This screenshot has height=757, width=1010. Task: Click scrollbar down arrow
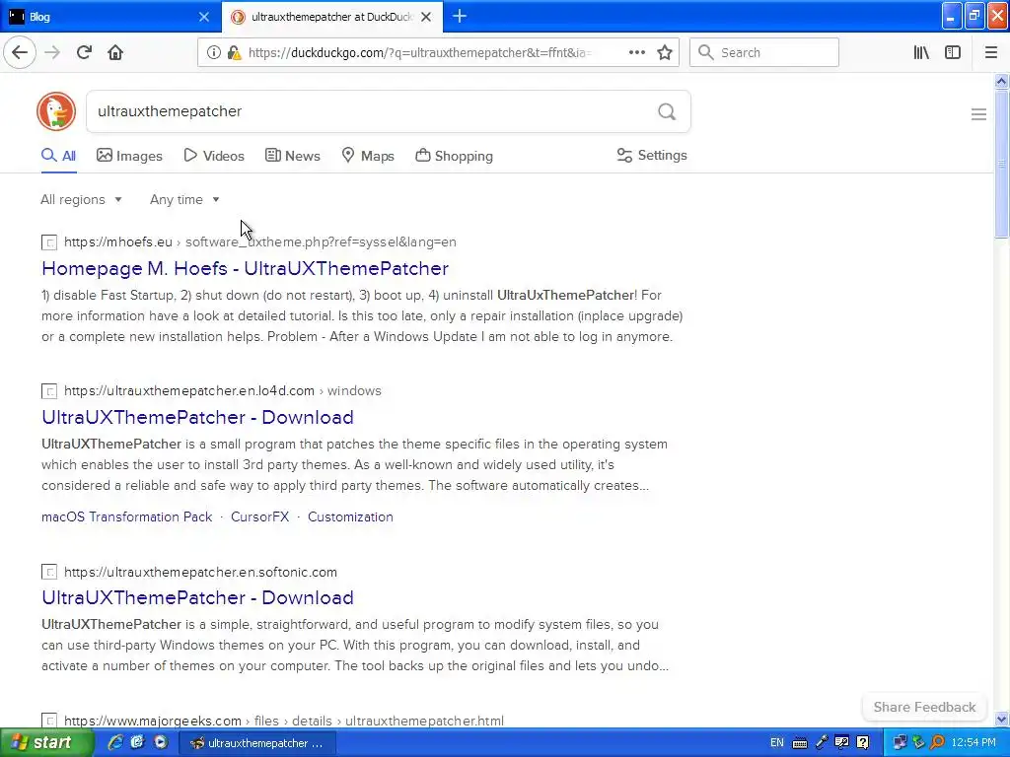point(1001,719)
